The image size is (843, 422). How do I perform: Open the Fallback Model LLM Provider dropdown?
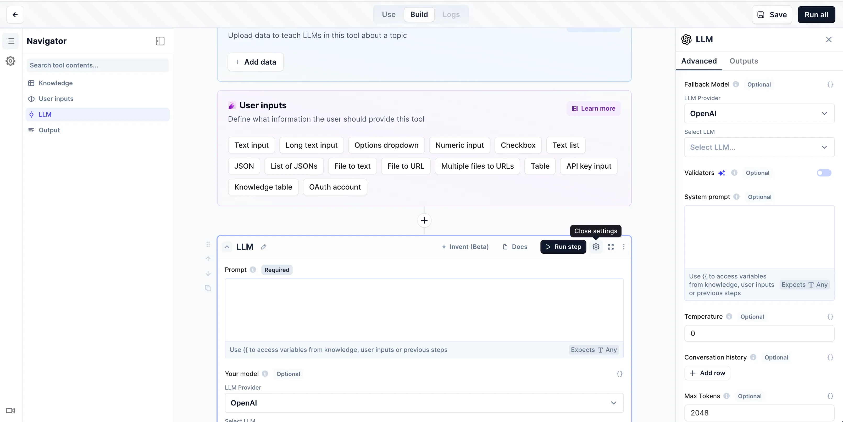(x=759, y=113)
